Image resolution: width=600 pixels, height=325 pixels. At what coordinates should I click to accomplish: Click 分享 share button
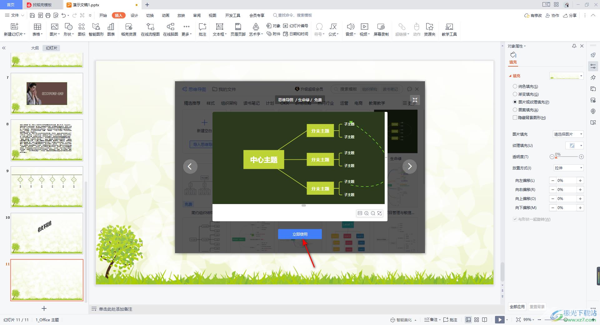[570, 15]
